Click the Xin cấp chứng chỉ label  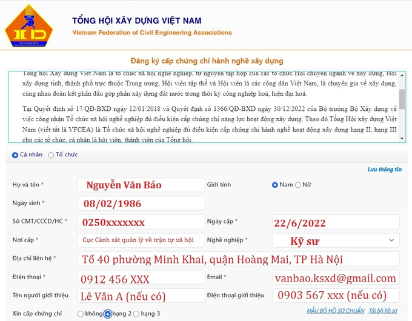pyautogui.click(x=37, y=314)
